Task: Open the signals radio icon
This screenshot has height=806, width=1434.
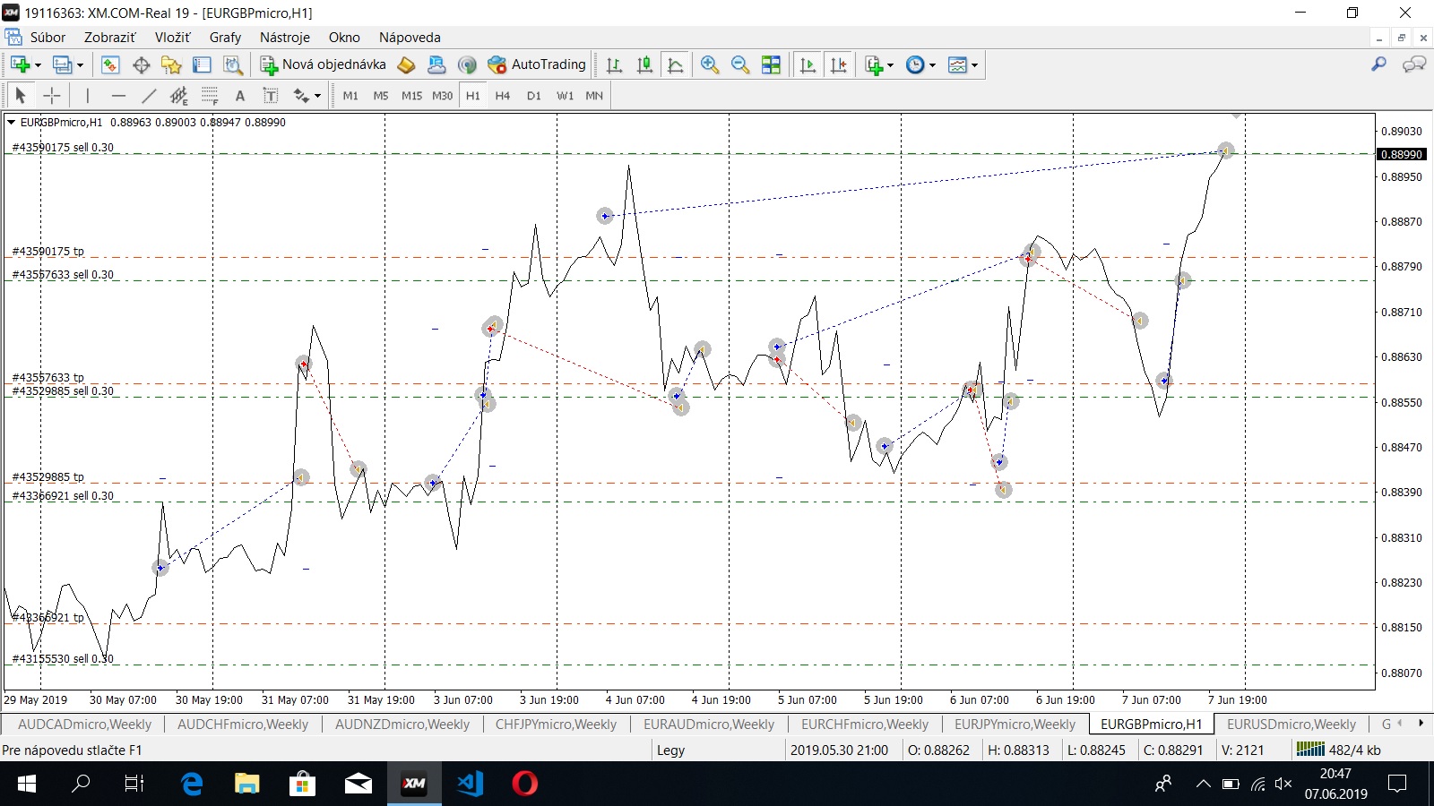Action: click(x=467, y=64)
